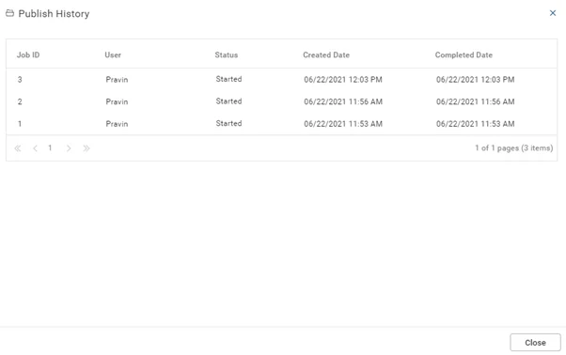Go to the first page of results
This screenshot has height=355, width=566.
click(x=17, y=148)
